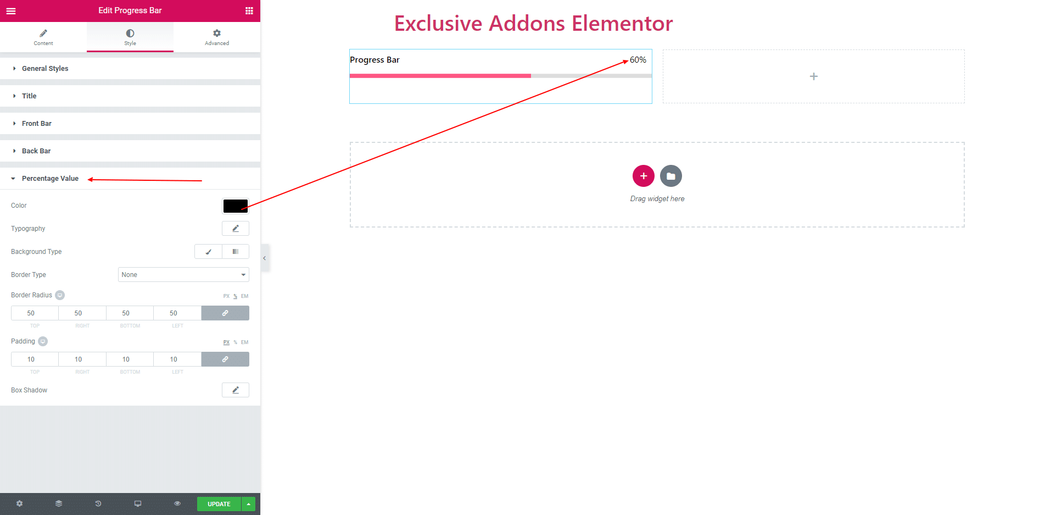Edit Typography with the pencil icon
This screenshot has height=515, width=1045.
(x=236, y=228)
